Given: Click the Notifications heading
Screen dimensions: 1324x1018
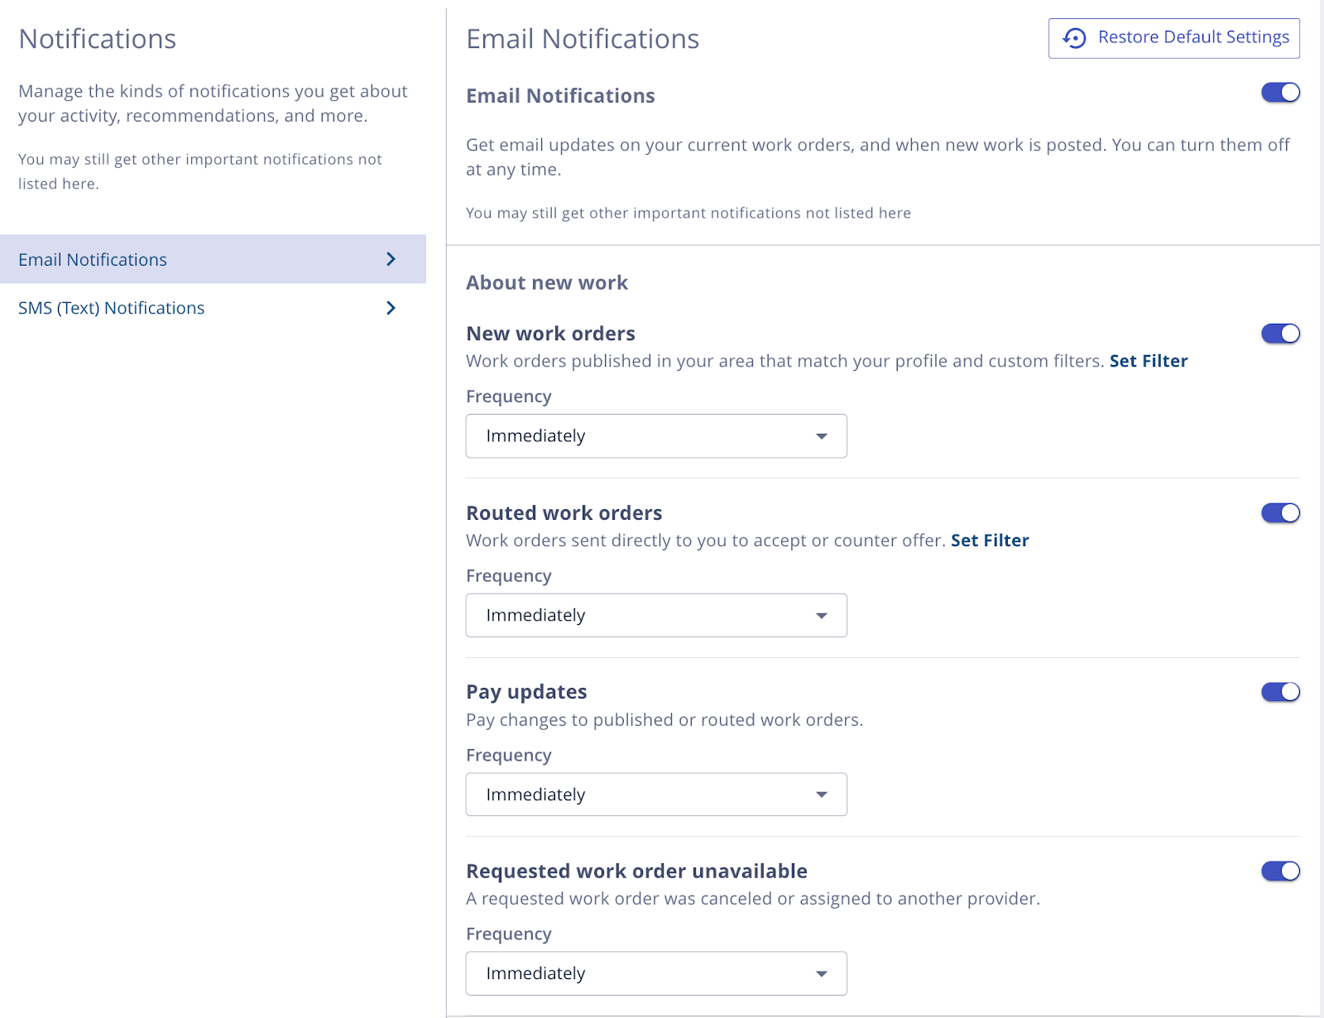Looking at the screenshot, I should pyautogui.click(x=97, y=38).
